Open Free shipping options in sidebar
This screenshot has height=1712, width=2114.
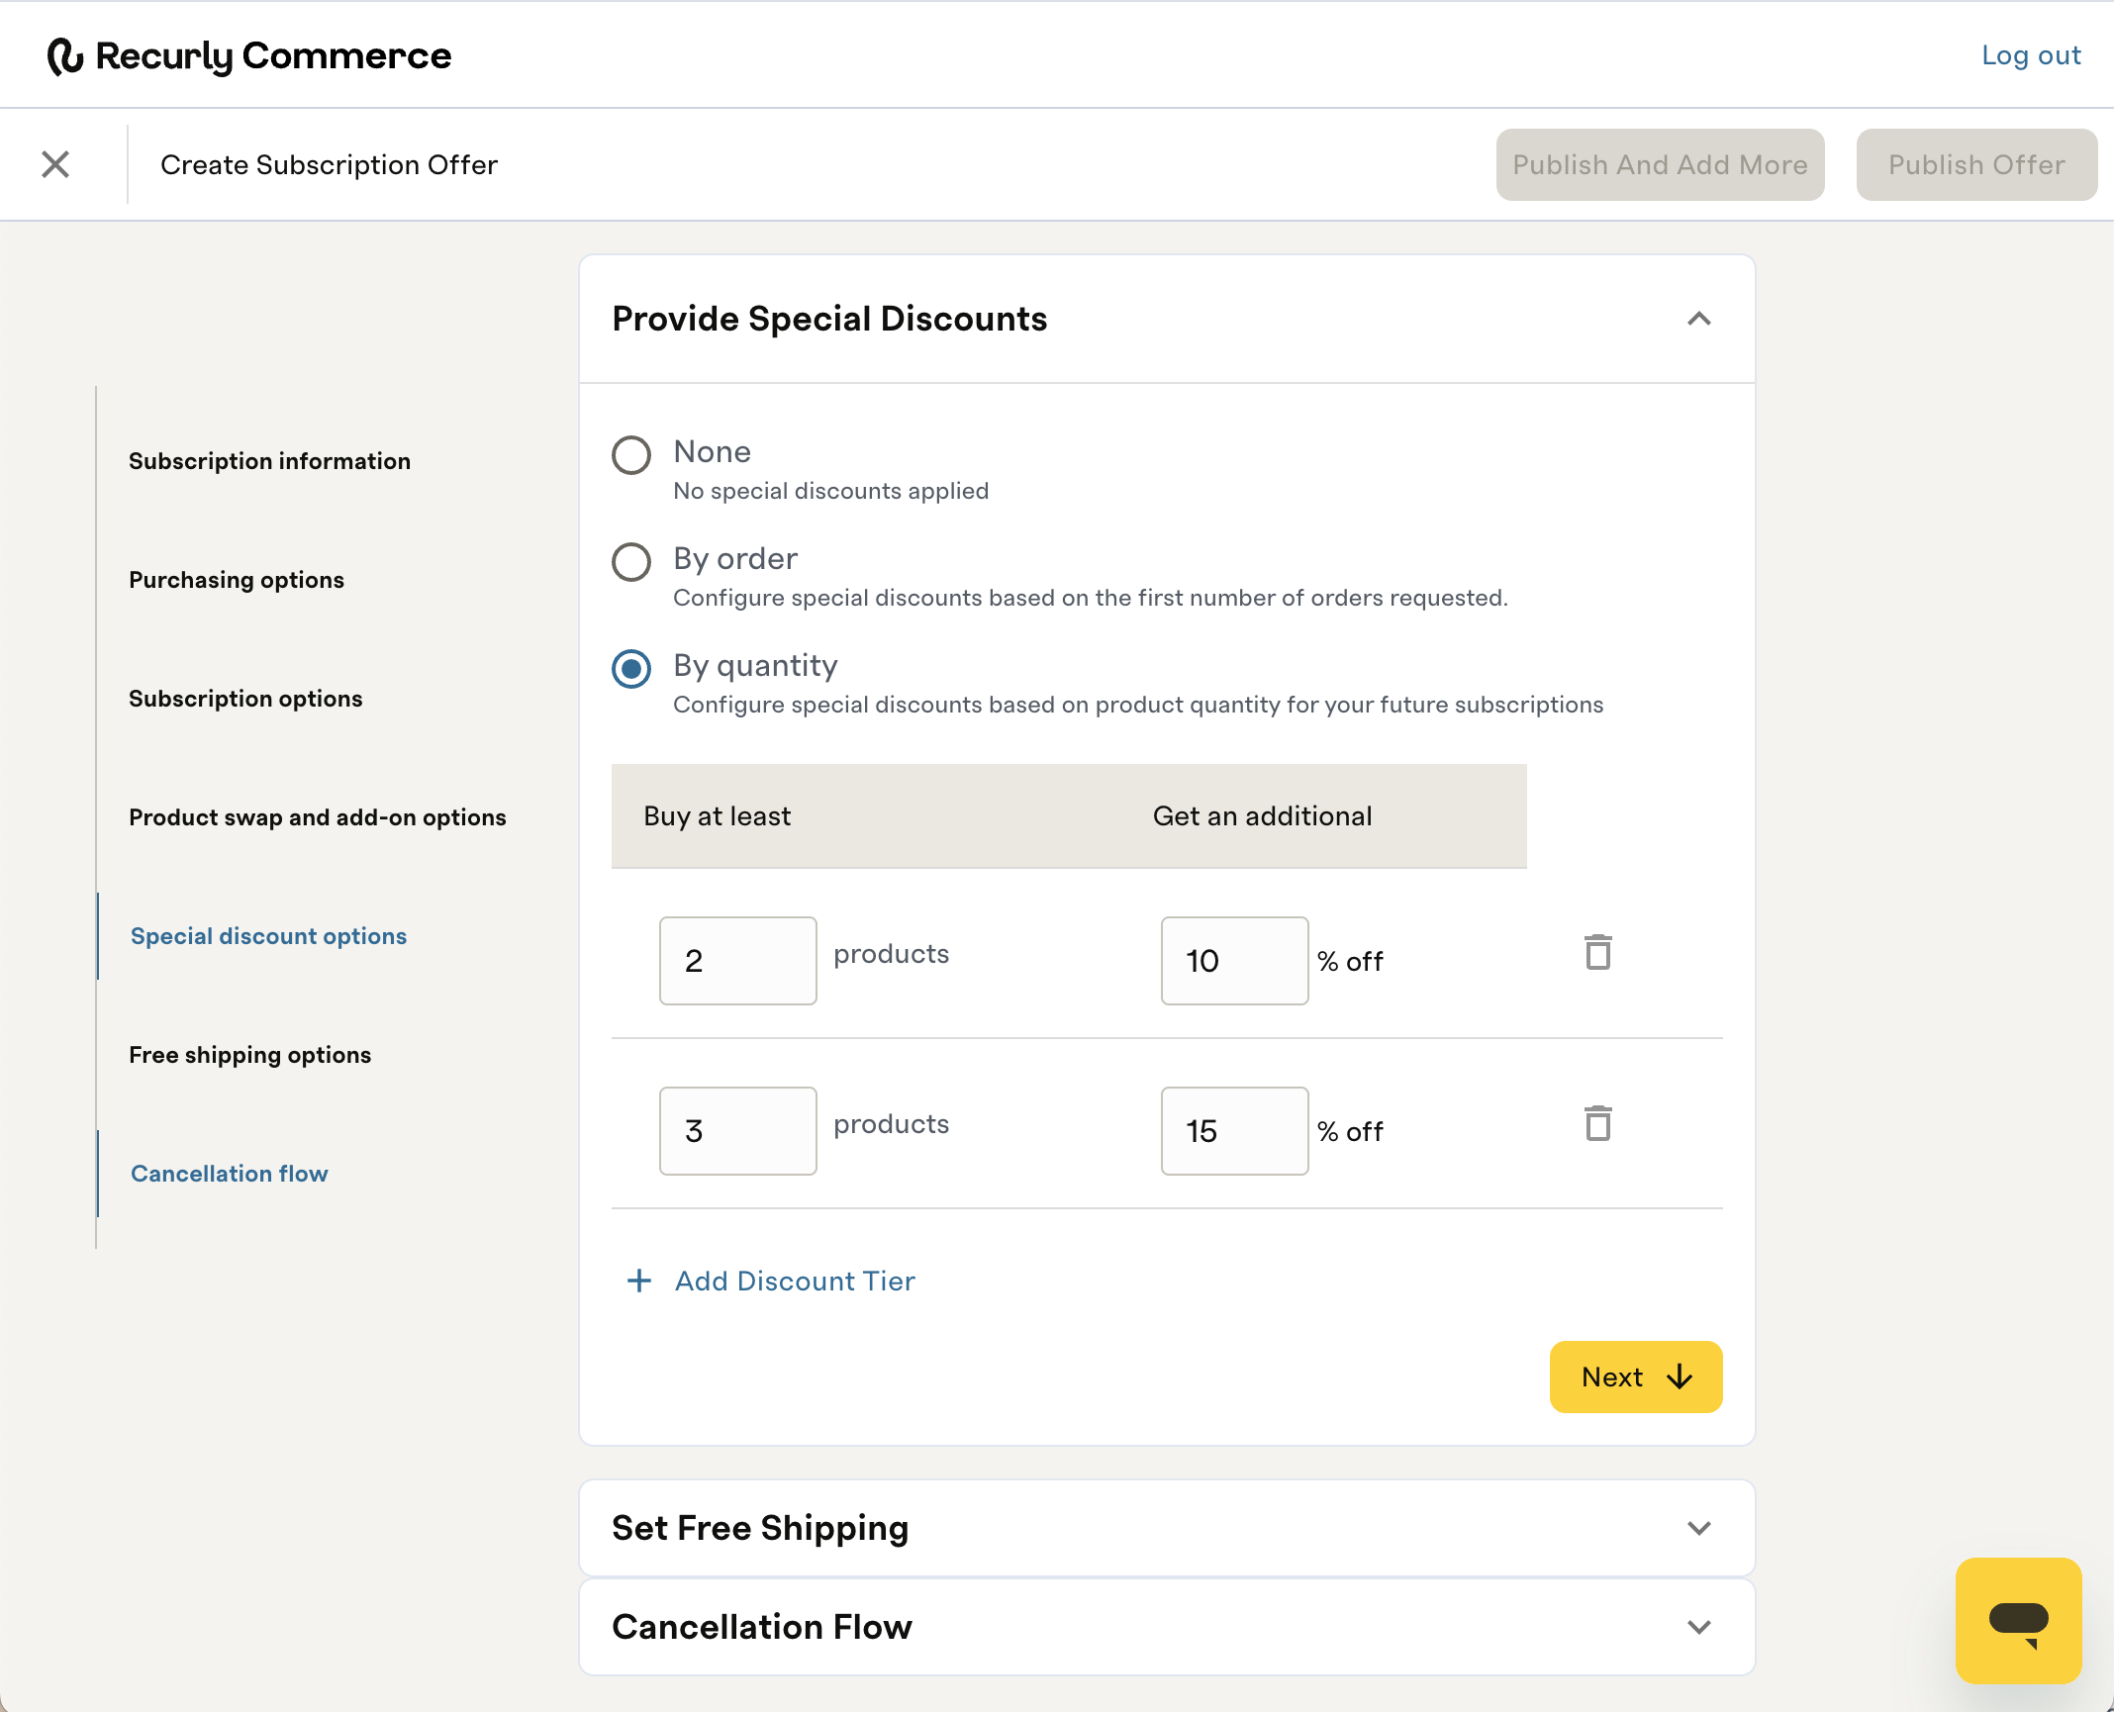pos(249,1055)
